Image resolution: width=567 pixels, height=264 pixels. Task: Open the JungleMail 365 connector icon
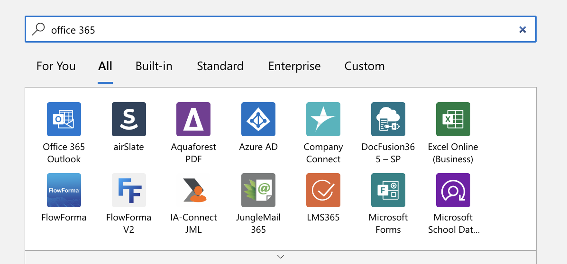tap(258, 190)
